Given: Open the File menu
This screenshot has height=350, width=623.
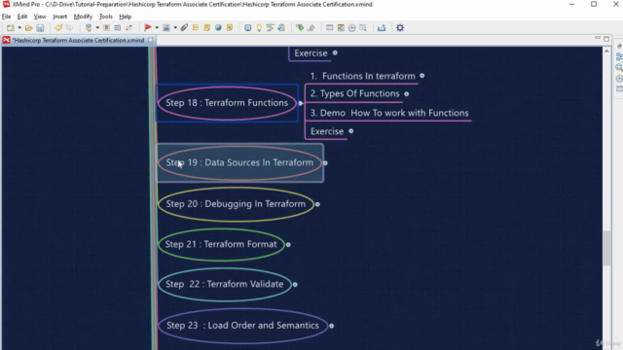Looking at the screenshot, I should [7, 17].
